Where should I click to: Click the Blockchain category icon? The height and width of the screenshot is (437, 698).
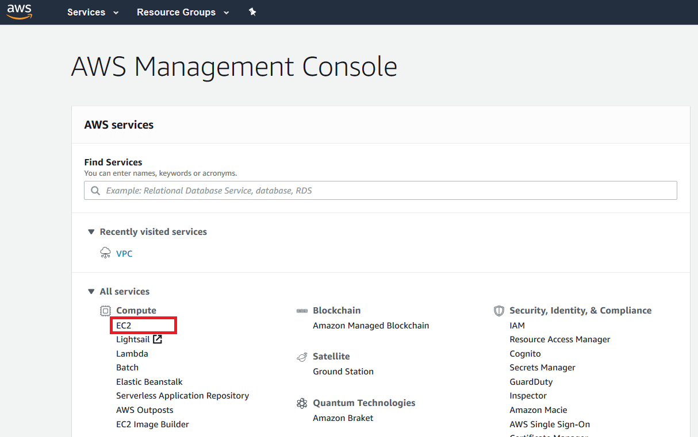coord(302,311)
